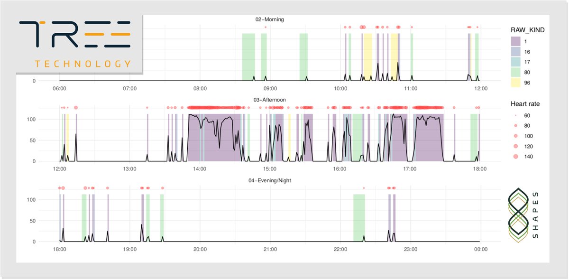Click the SHAPES logo emblem

click(518, 215)
